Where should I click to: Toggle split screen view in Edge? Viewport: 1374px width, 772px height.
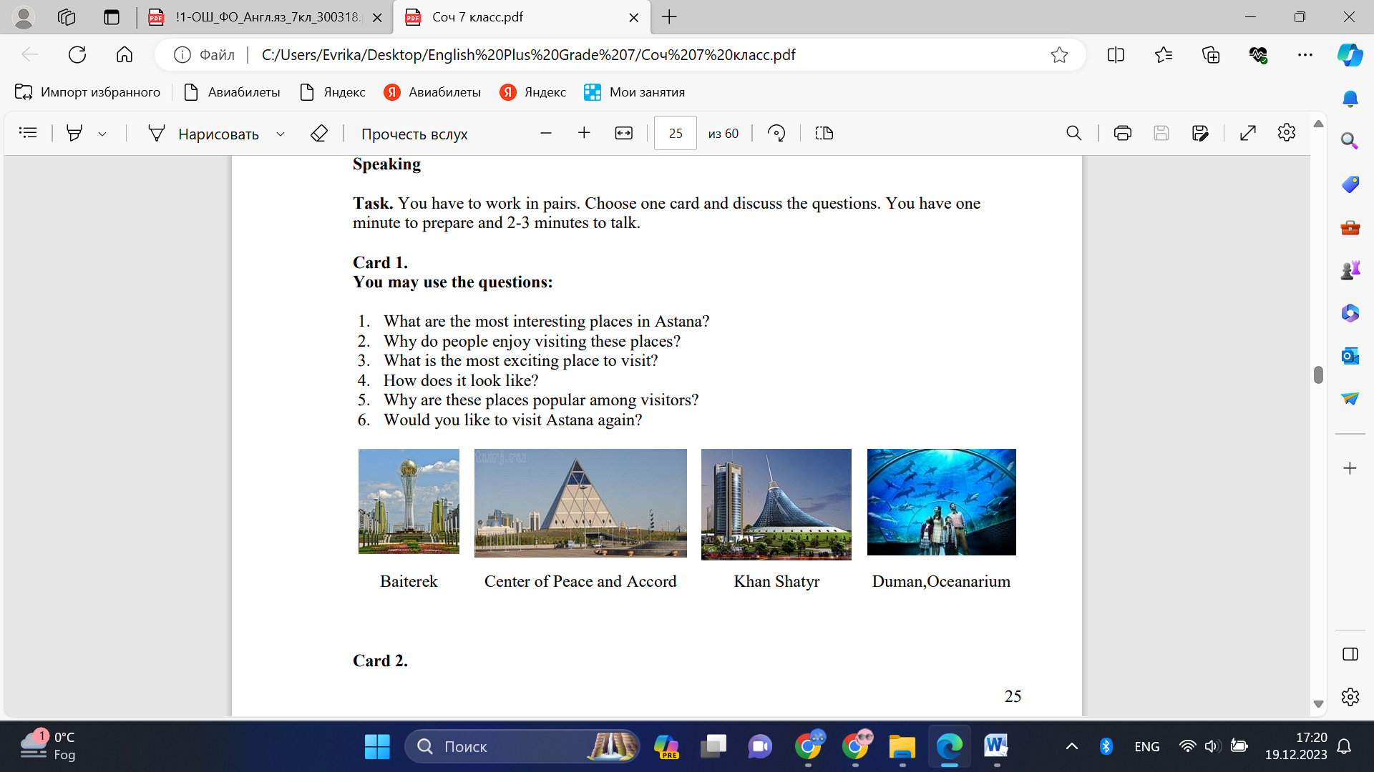pos(1116,55)
